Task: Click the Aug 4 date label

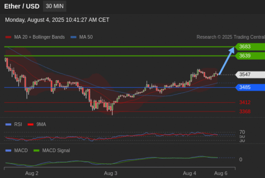Action: pyautogui.click(x=189, y=173)
